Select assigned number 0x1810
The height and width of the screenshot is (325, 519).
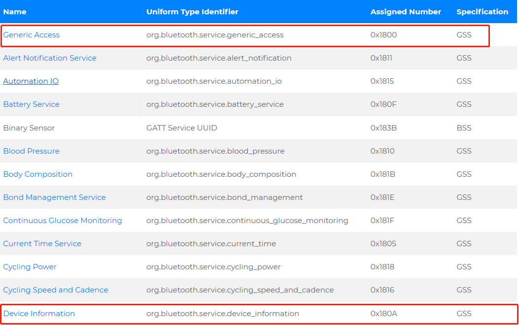[382, 151]
